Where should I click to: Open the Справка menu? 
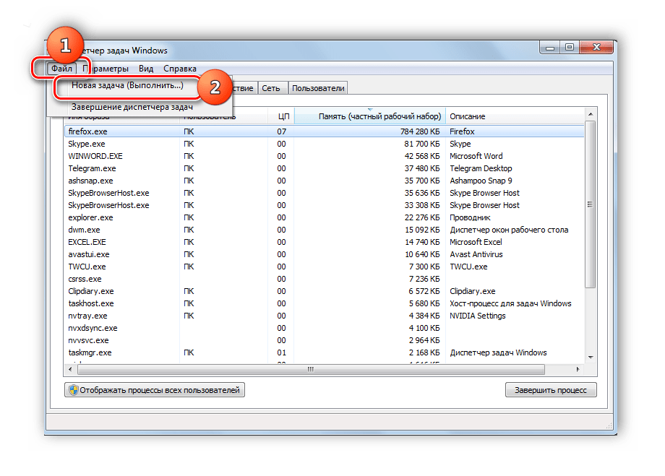pos(179,69)
